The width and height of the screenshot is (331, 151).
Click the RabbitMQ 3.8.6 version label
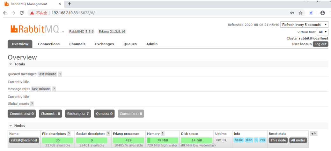click(x=81, y=32)
